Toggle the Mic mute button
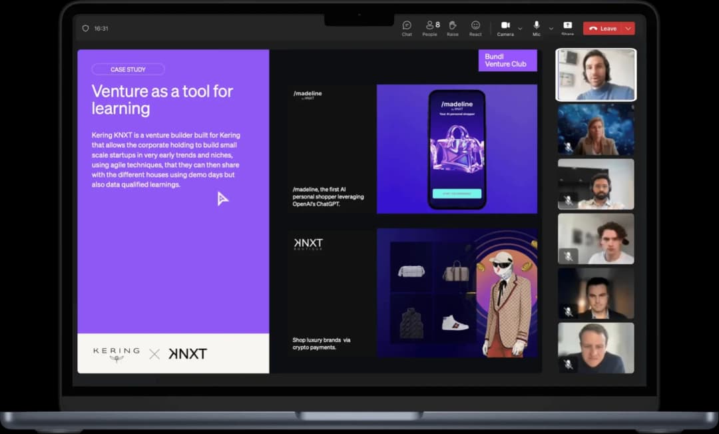The width and height of the screenshot is (719, 434). [537, 28]
